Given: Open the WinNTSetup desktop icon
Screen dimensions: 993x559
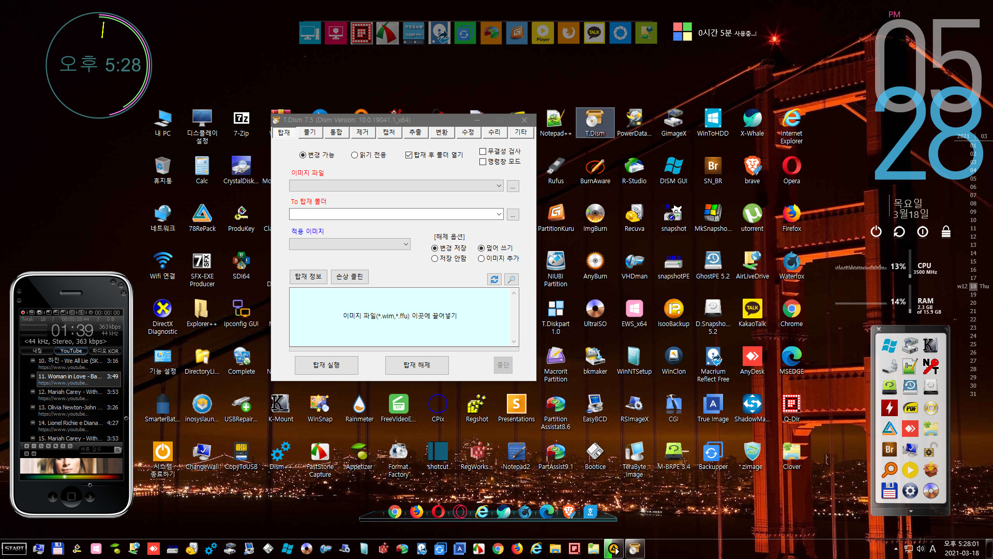Looking at the screenshot, I should pyautogui.click(x=635, y=362).
